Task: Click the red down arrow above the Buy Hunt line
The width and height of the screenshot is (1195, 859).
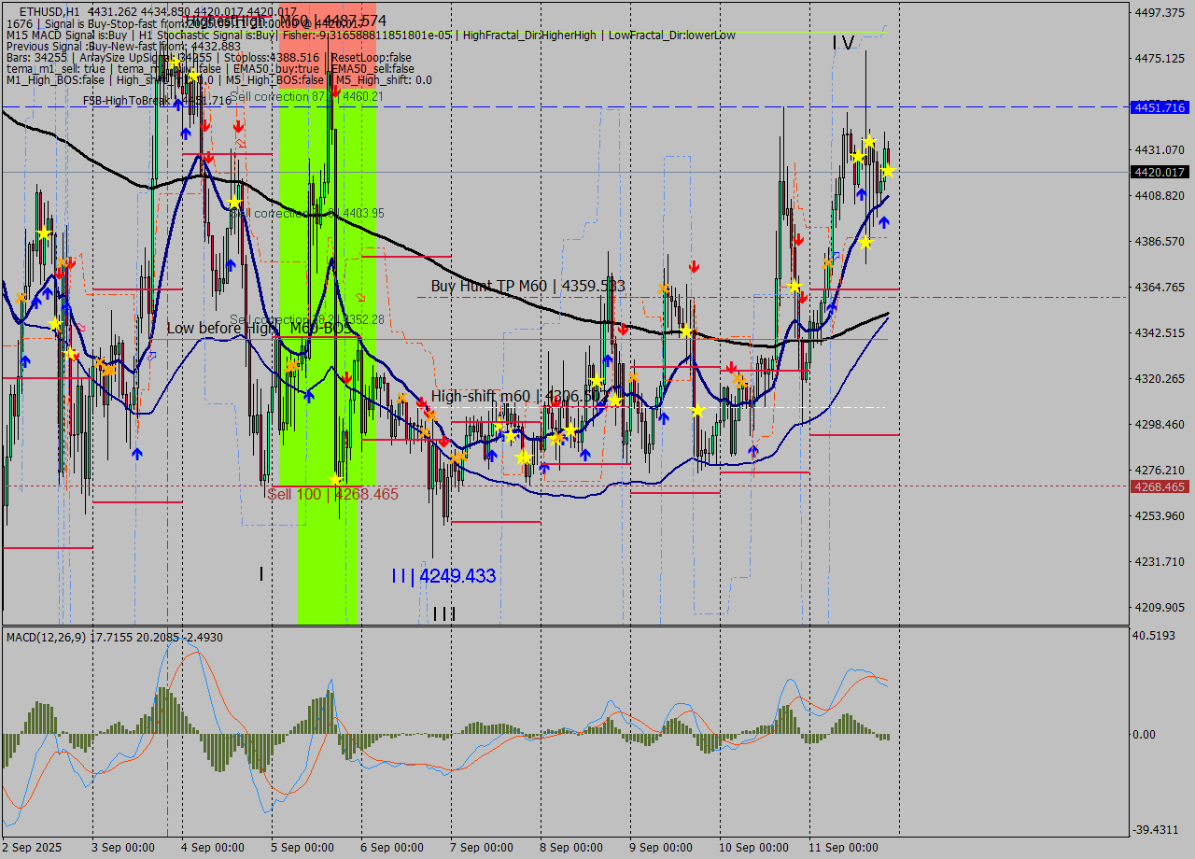Action: [x=694, y=266]
